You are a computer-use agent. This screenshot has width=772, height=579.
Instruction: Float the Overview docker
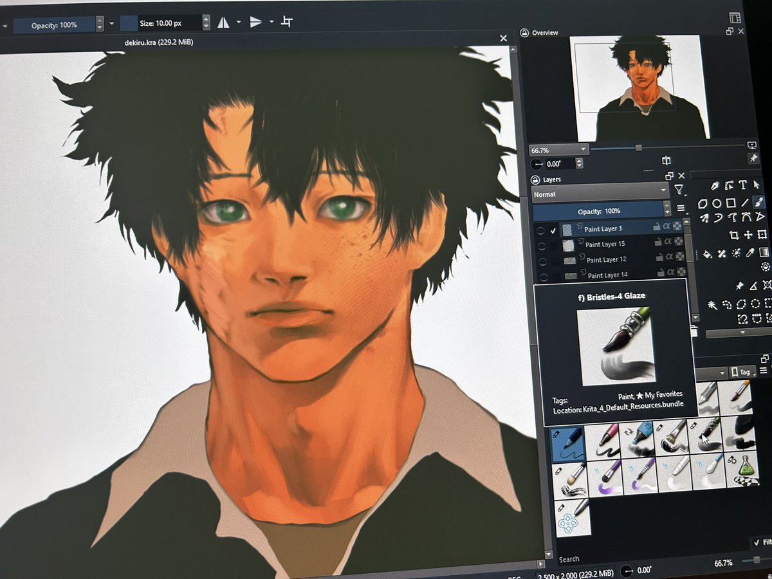click(x=730, y=31)
